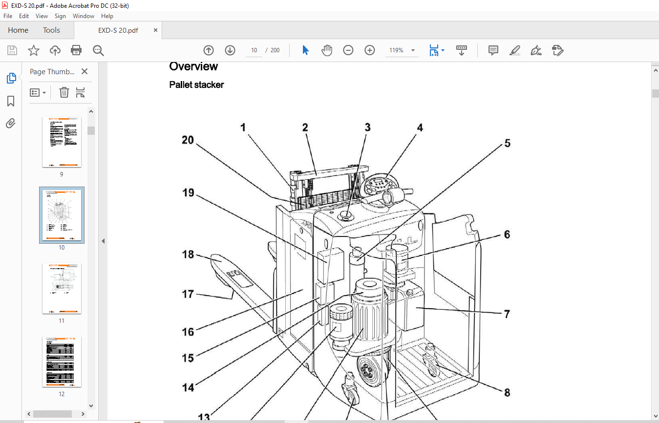Click the thumbnails panel scroll down arrow
This screenshot has width=659, height=423.
click(91, 405)
